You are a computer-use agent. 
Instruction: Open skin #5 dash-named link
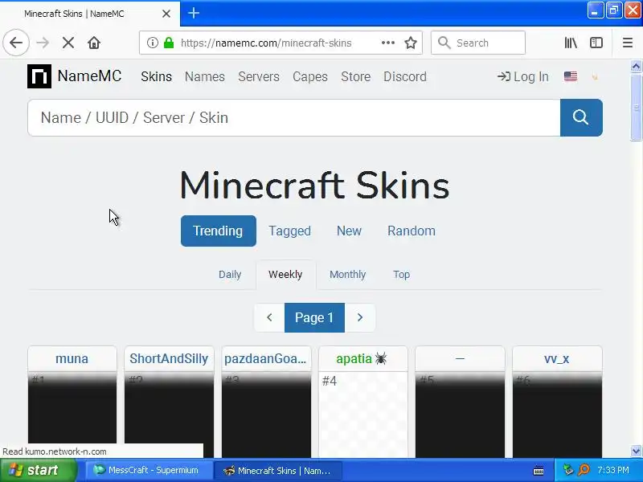click(460, 358)
